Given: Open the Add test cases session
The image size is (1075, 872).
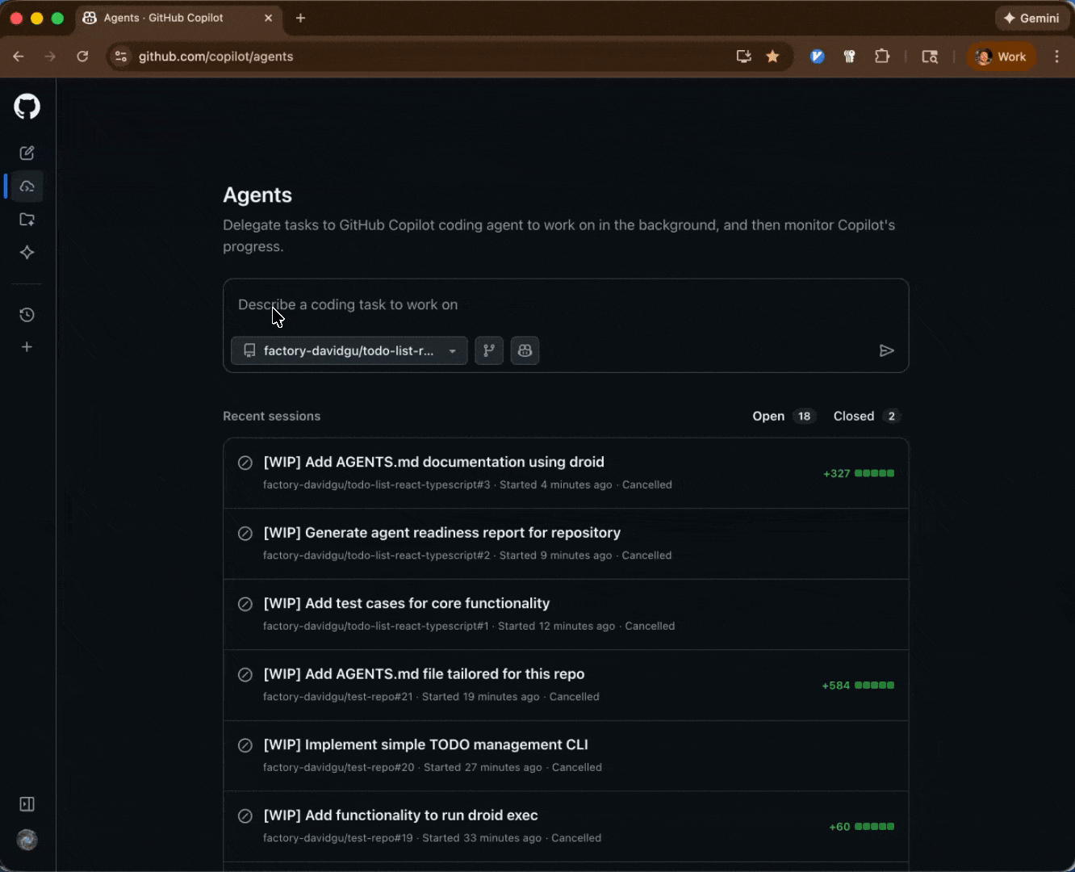Looking at the screenshot, I should [x=406, y=603].
